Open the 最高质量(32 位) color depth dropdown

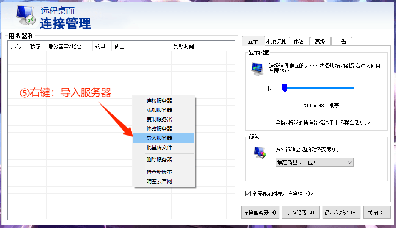tap(314, 162)
